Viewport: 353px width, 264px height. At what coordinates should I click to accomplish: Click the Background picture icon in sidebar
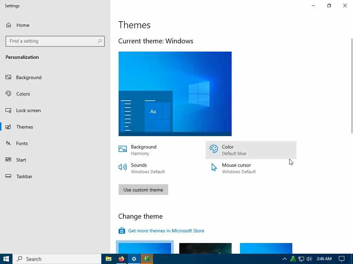8,77
